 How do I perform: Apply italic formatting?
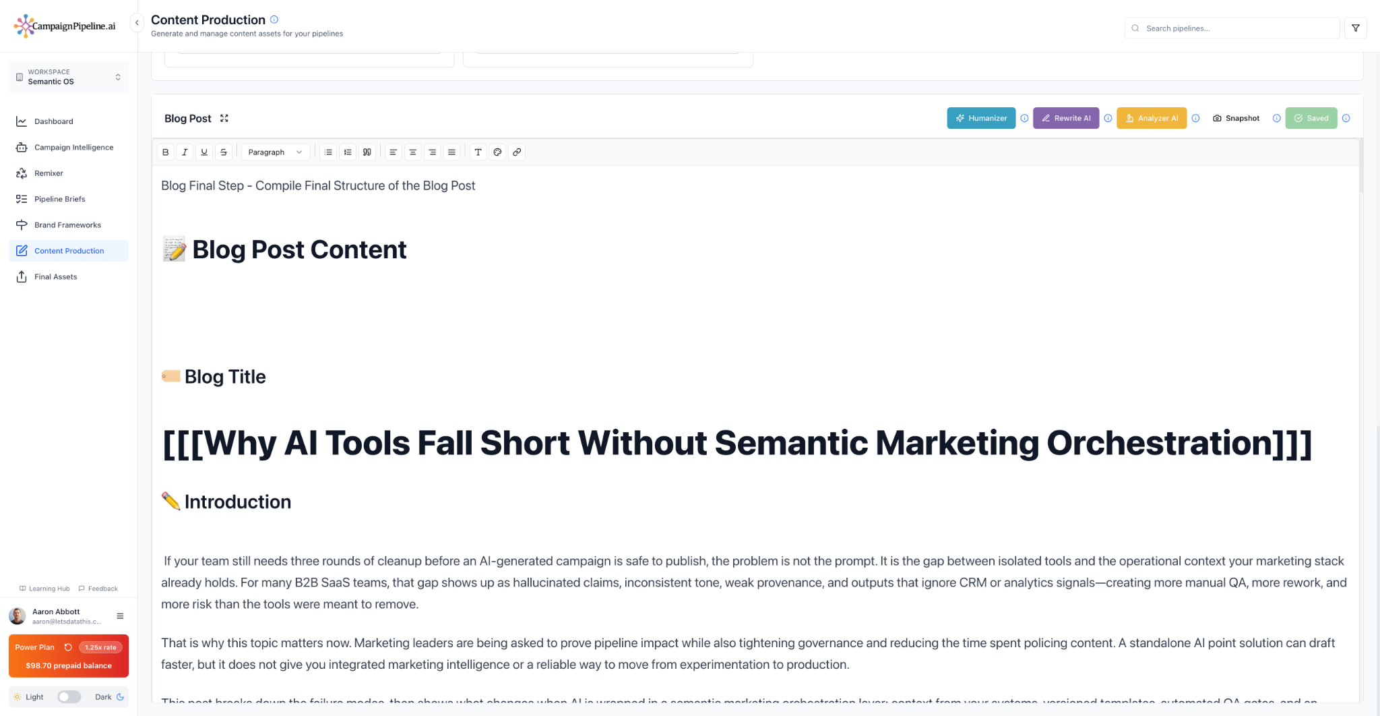185,152
